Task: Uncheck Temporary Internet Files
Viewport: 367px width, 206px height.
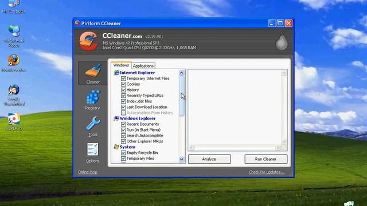Action: coord(123,78)
